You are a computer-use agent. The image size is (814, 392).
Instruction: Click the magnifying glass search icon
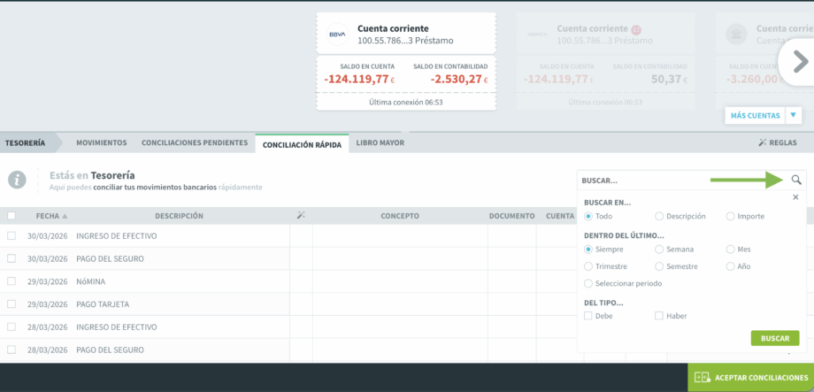pyautogui.click(x=796, y=180)
